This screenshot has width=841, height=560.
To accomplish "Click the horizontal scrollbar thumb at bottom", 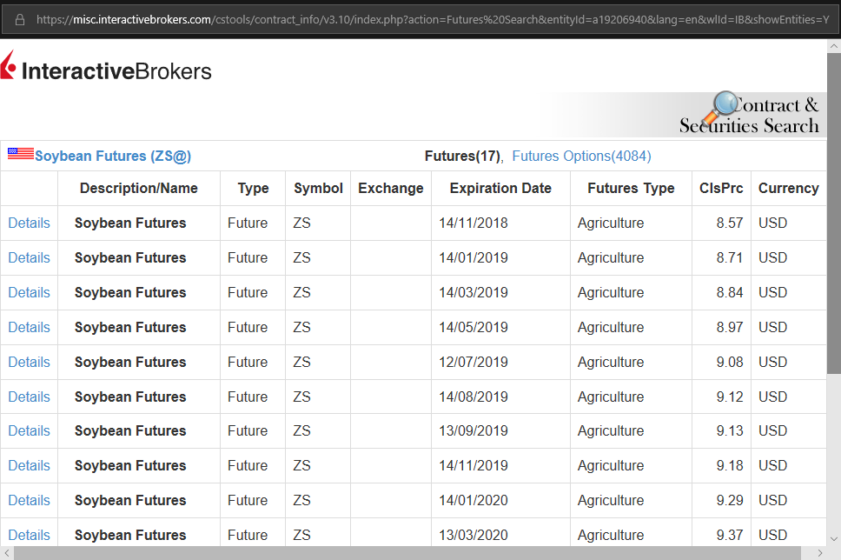I will click(408, 553).
